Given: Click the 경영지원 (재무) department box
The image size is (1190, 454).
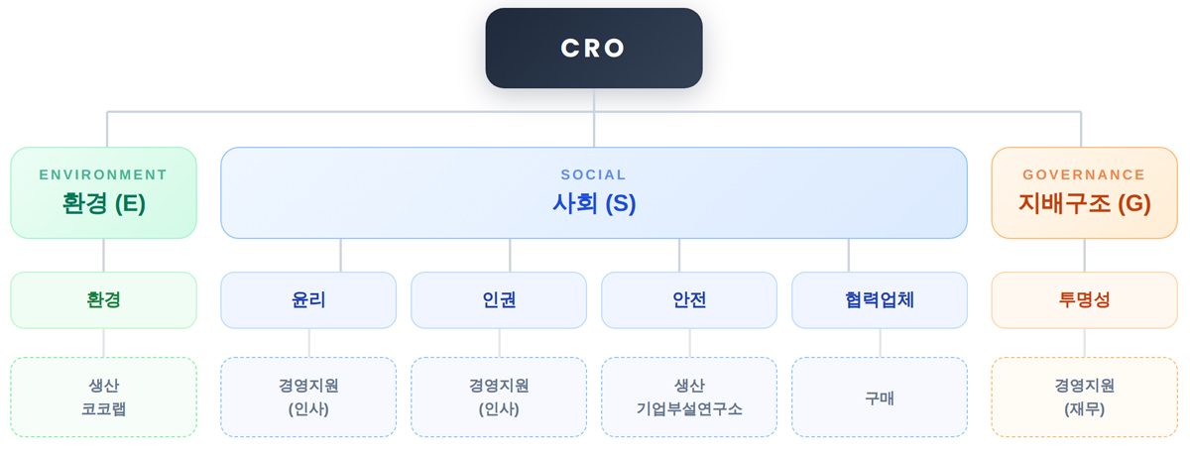Looking at the screenshot, I should 1084,397.
